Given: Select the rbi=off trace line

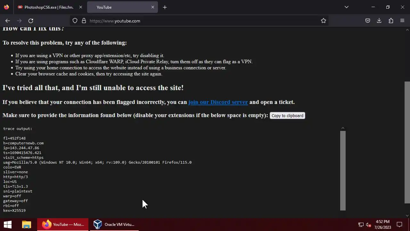Looking at the screenshot, I should [11, 206].
